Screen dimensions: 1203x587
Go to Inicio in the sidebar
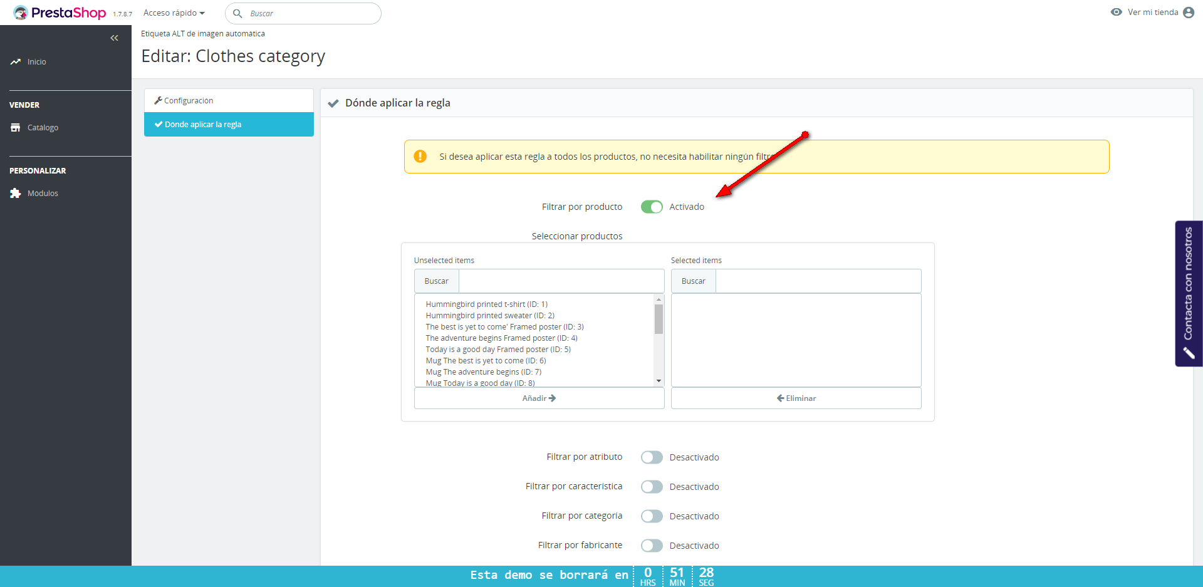pos(36,62)
